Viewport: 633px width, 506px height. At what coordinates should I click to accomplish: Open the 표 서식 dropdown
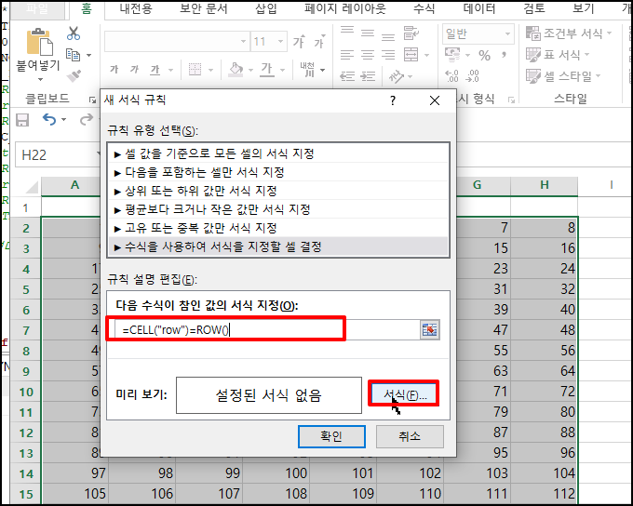tap(558, 55)
